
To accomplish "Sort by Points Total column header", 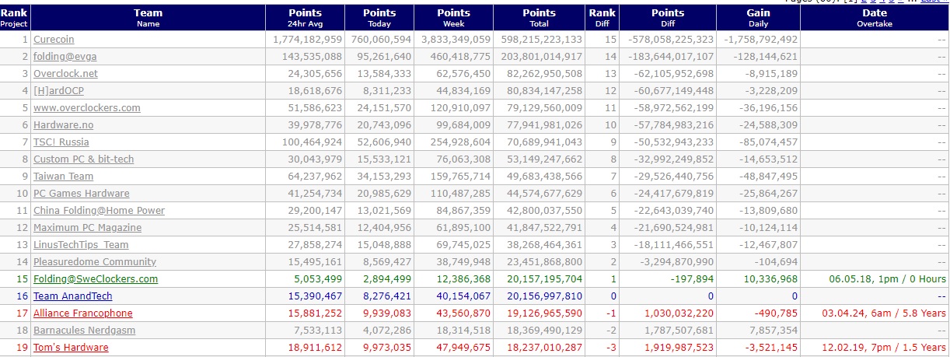I will click(539, 18).
